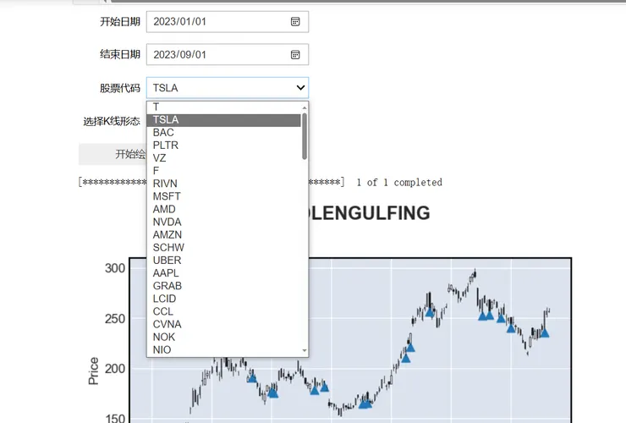This screenshot has height=423, width=626.
Task: Pick LCID ticker entry
Action: (223, 299)
